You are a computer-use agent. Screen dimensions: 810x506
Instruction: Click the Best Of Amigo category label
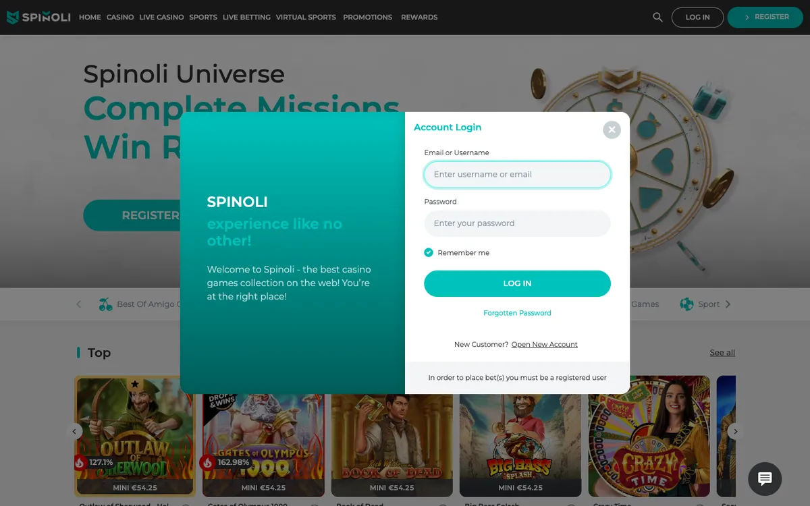tap(148, 304)
